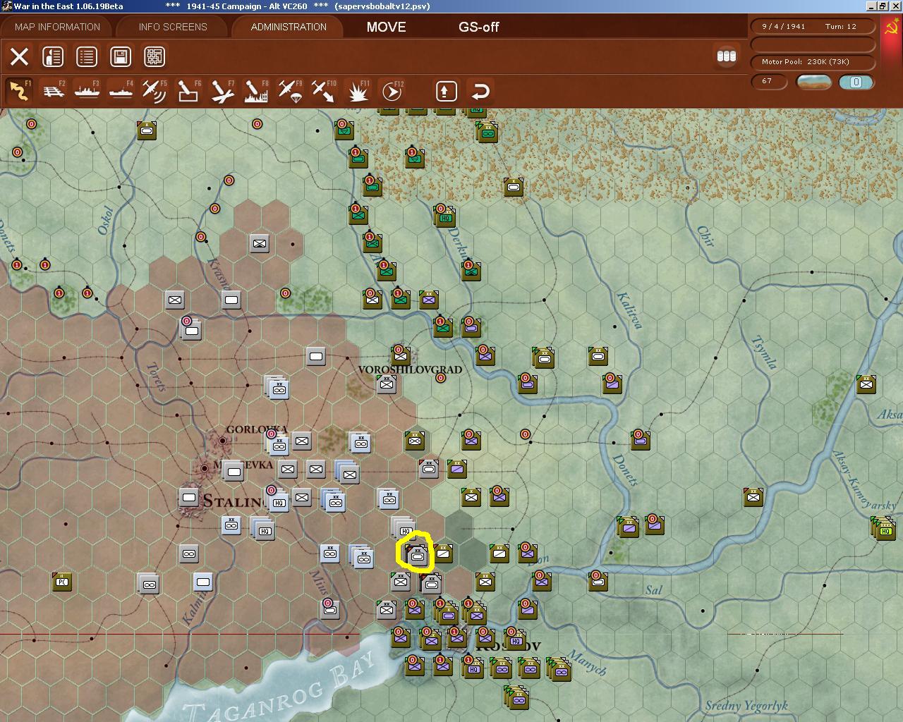Click the app icon in the title bar
The width and height of the screenshot is (903, 722).
pos(6,6)
